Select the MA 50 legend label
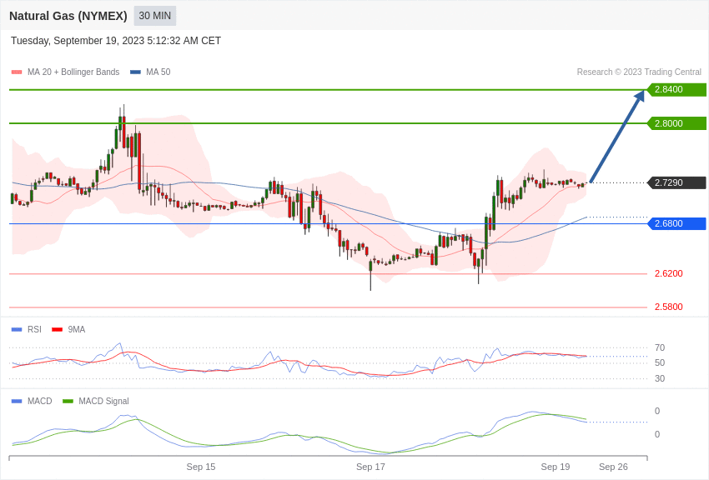The width and height of the screenshot is (709, 480). click(x=158, y=72)
